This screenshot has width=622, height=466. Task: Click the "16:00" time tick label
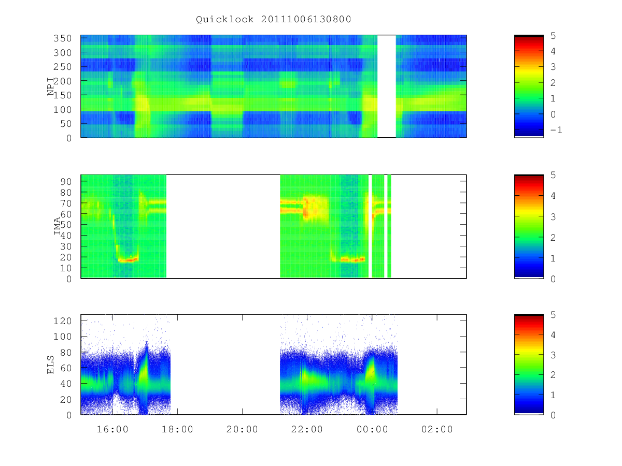pos(113,429)
